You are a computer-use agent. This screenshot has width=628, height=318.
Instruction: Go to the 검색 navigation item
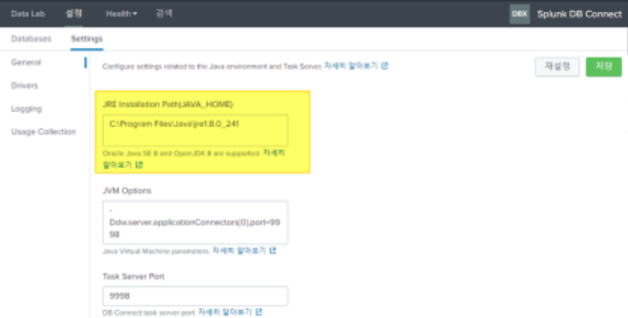164,13
